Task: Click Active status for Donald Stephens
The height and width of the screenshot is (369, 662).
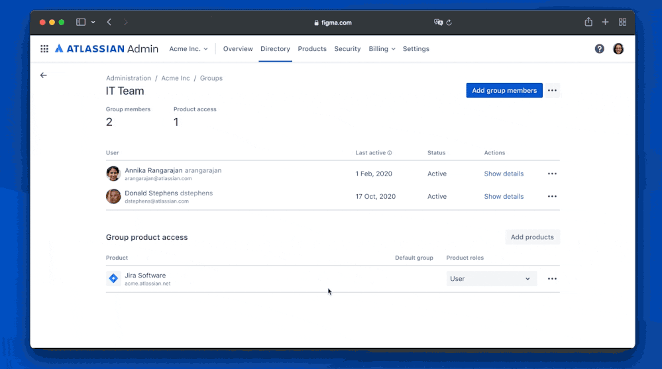Action: click(x=437, y=196)
